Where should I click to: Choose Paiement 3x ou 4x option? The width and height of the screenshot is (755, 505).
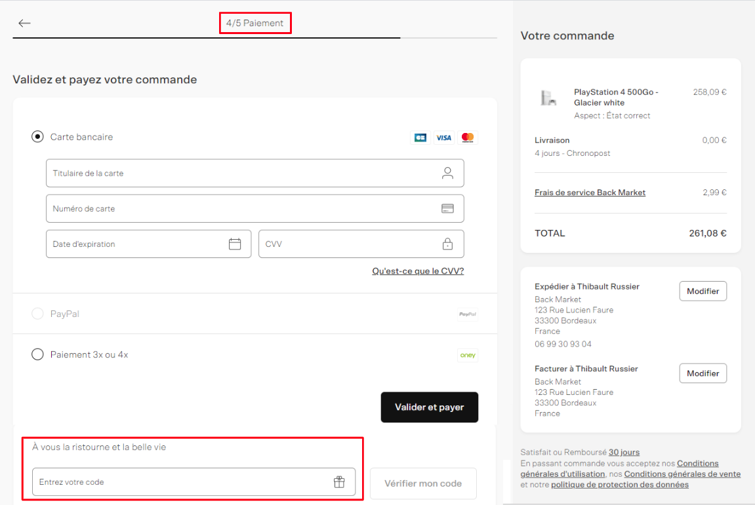pos(37,354)
